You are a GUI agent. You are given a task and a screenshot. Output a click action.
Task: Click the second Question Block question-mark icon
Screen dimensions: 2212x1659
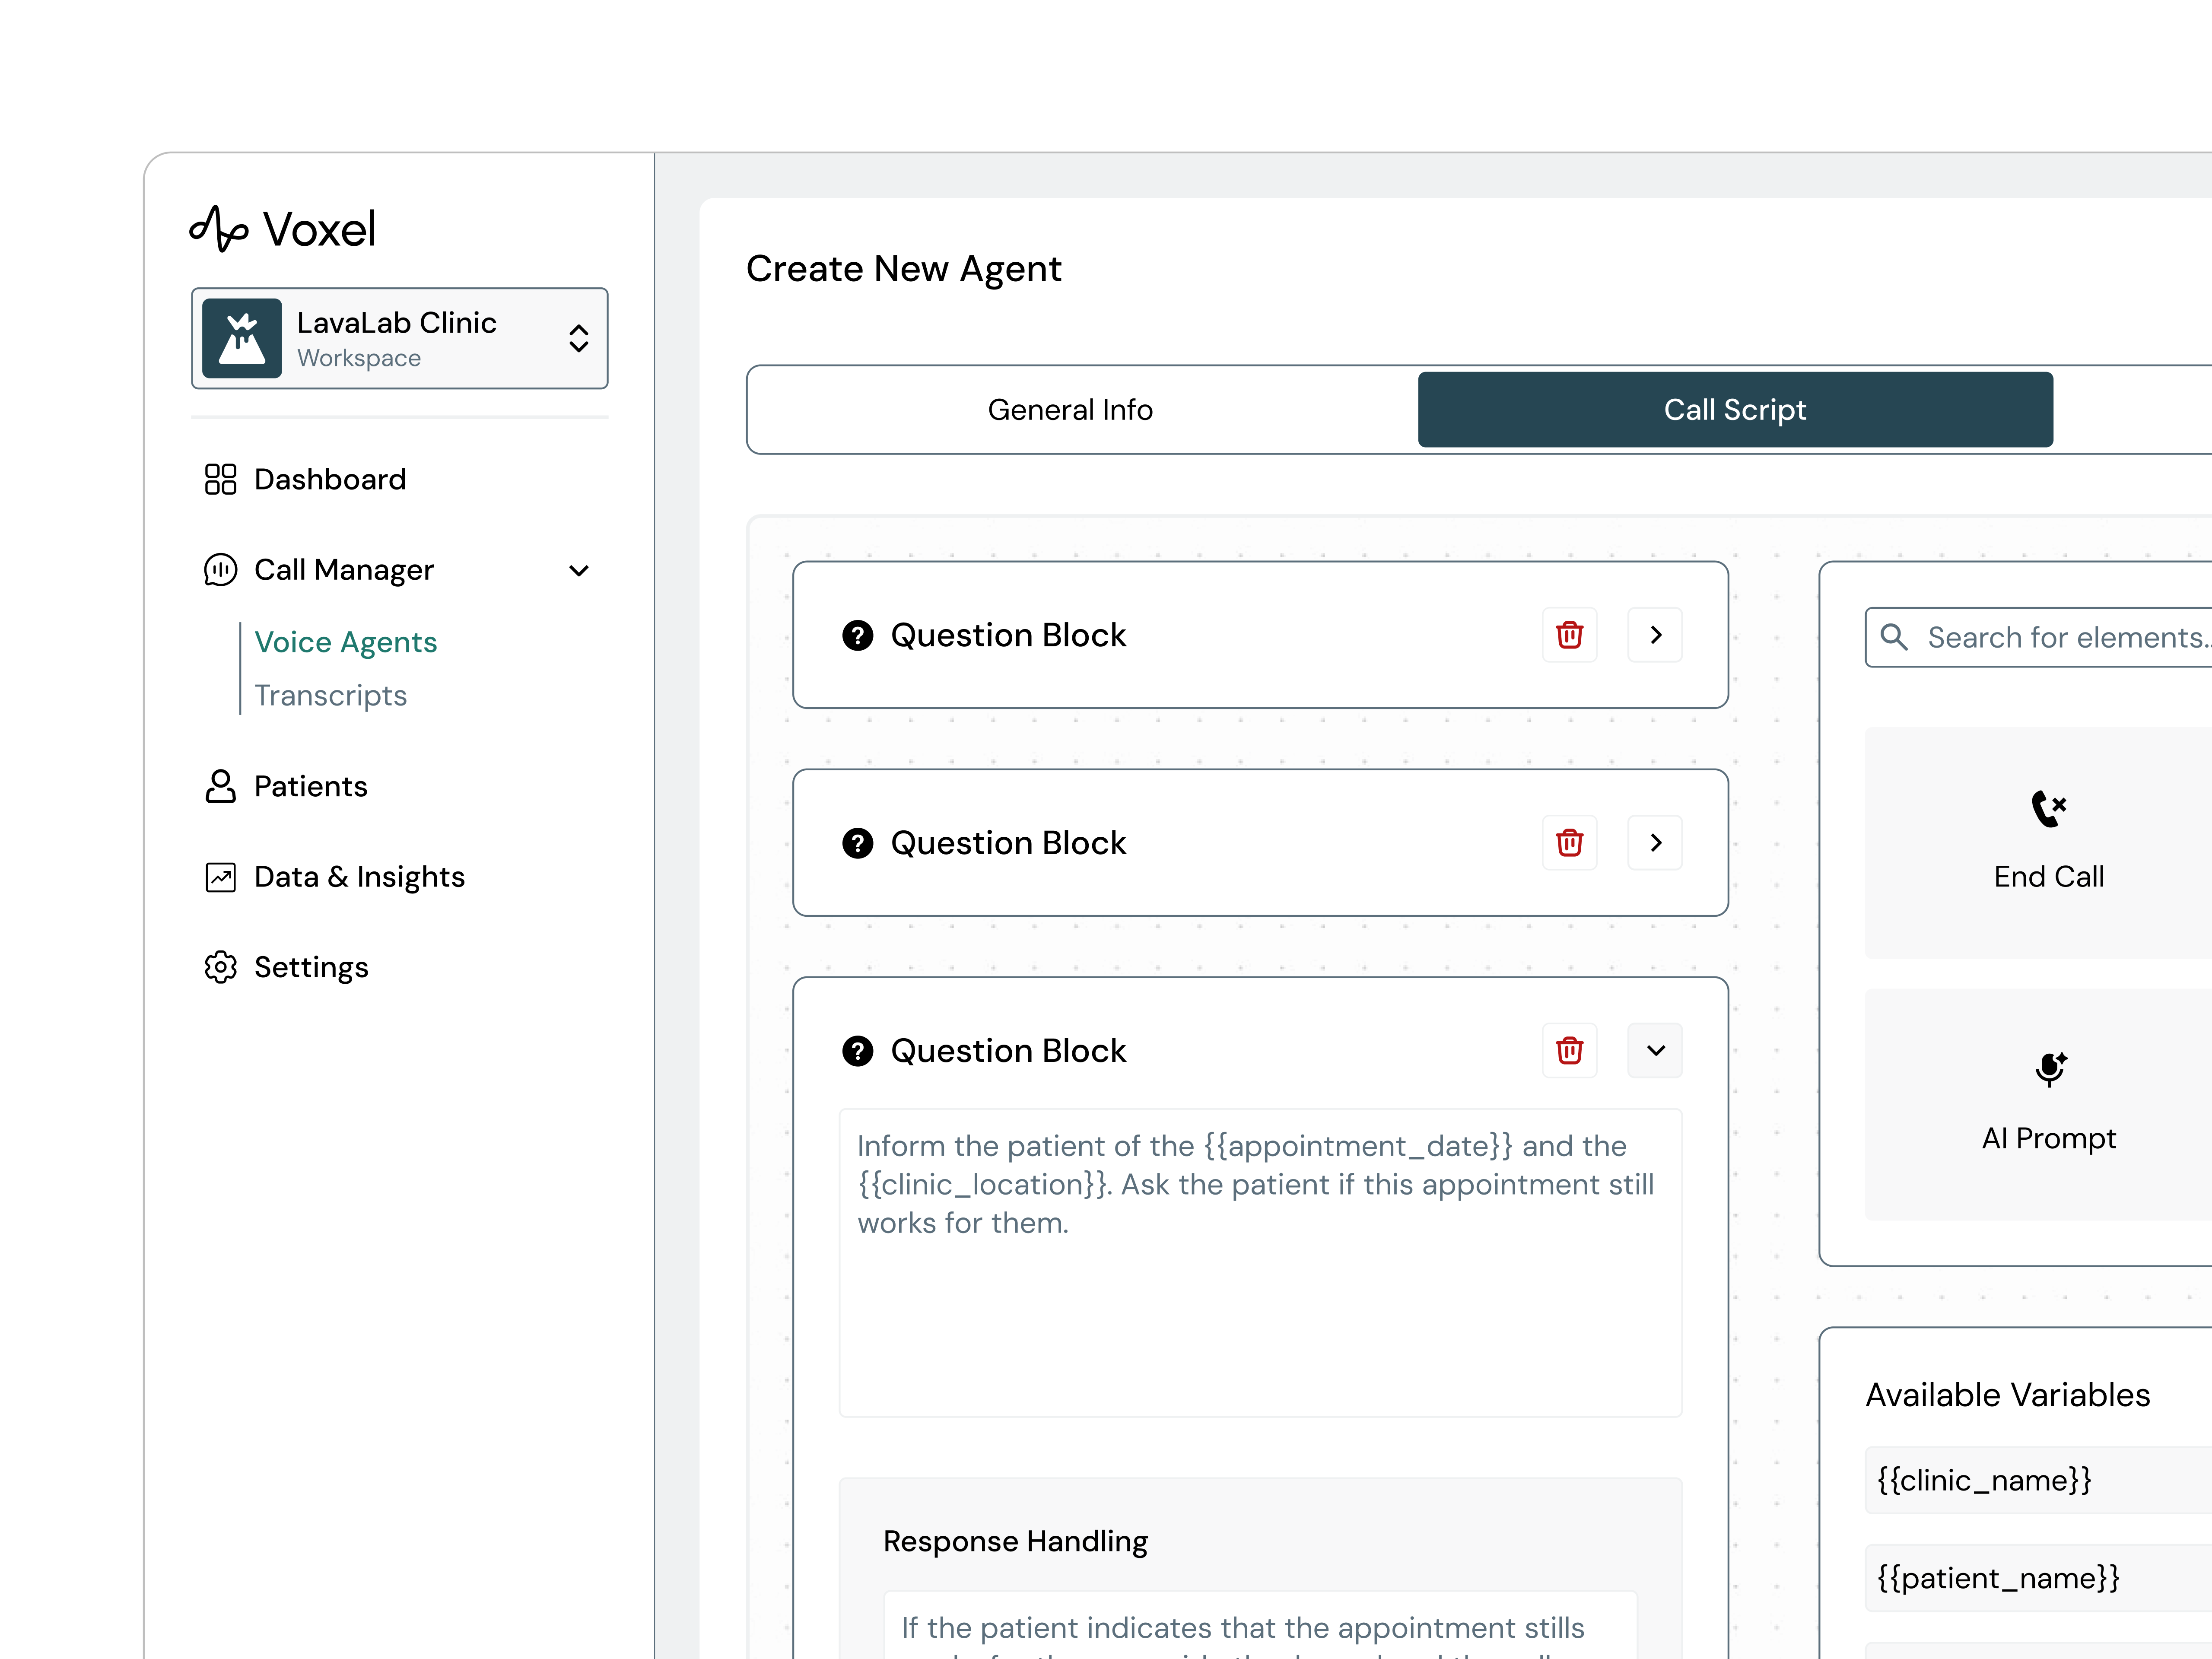pyautogui.click(x=857, y=843)
